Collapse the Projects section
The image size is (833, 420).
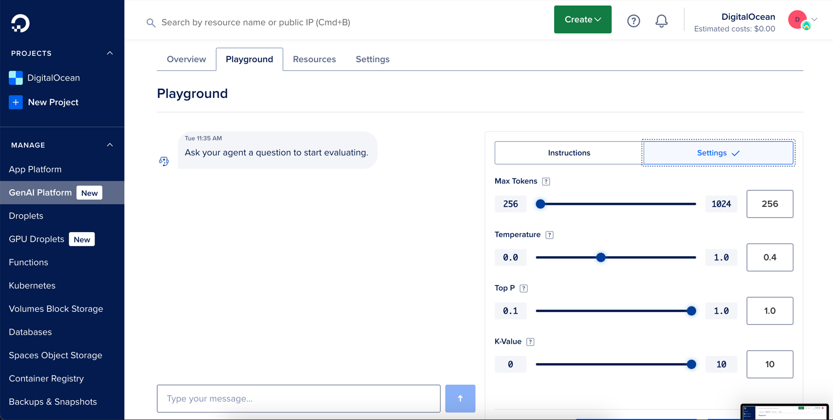[110, 53]
